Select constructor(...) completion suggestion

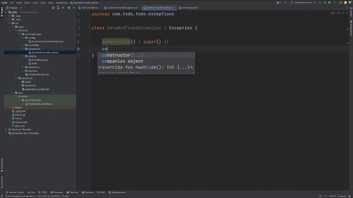(x=146, y=55)
